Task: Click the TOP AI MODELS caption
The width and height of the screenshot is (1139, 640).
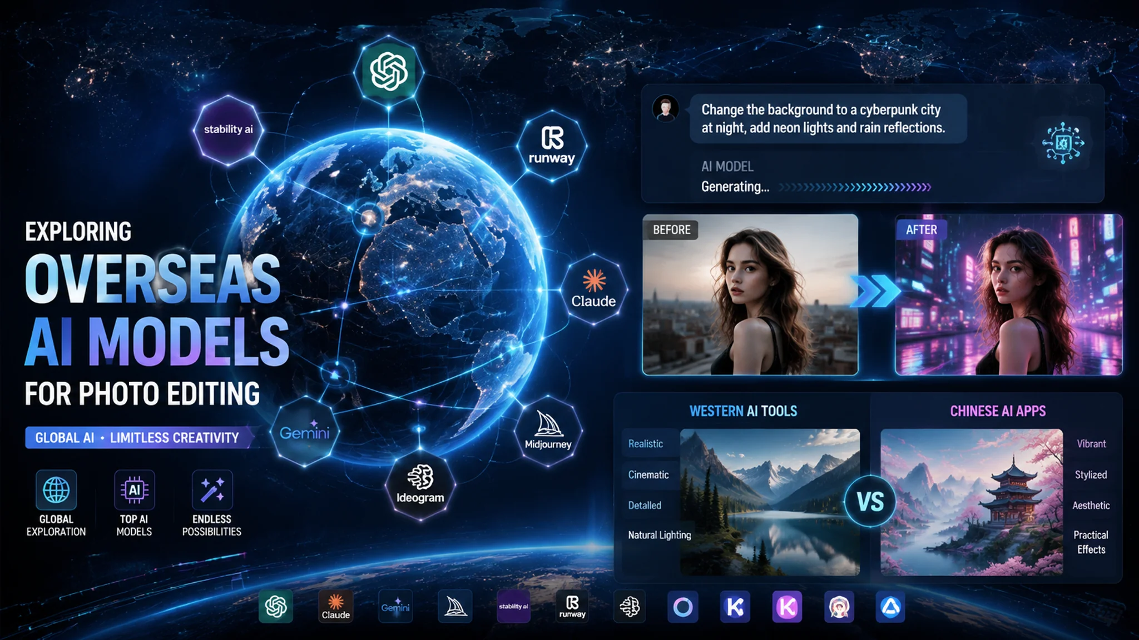Action: tap(134, 526)
